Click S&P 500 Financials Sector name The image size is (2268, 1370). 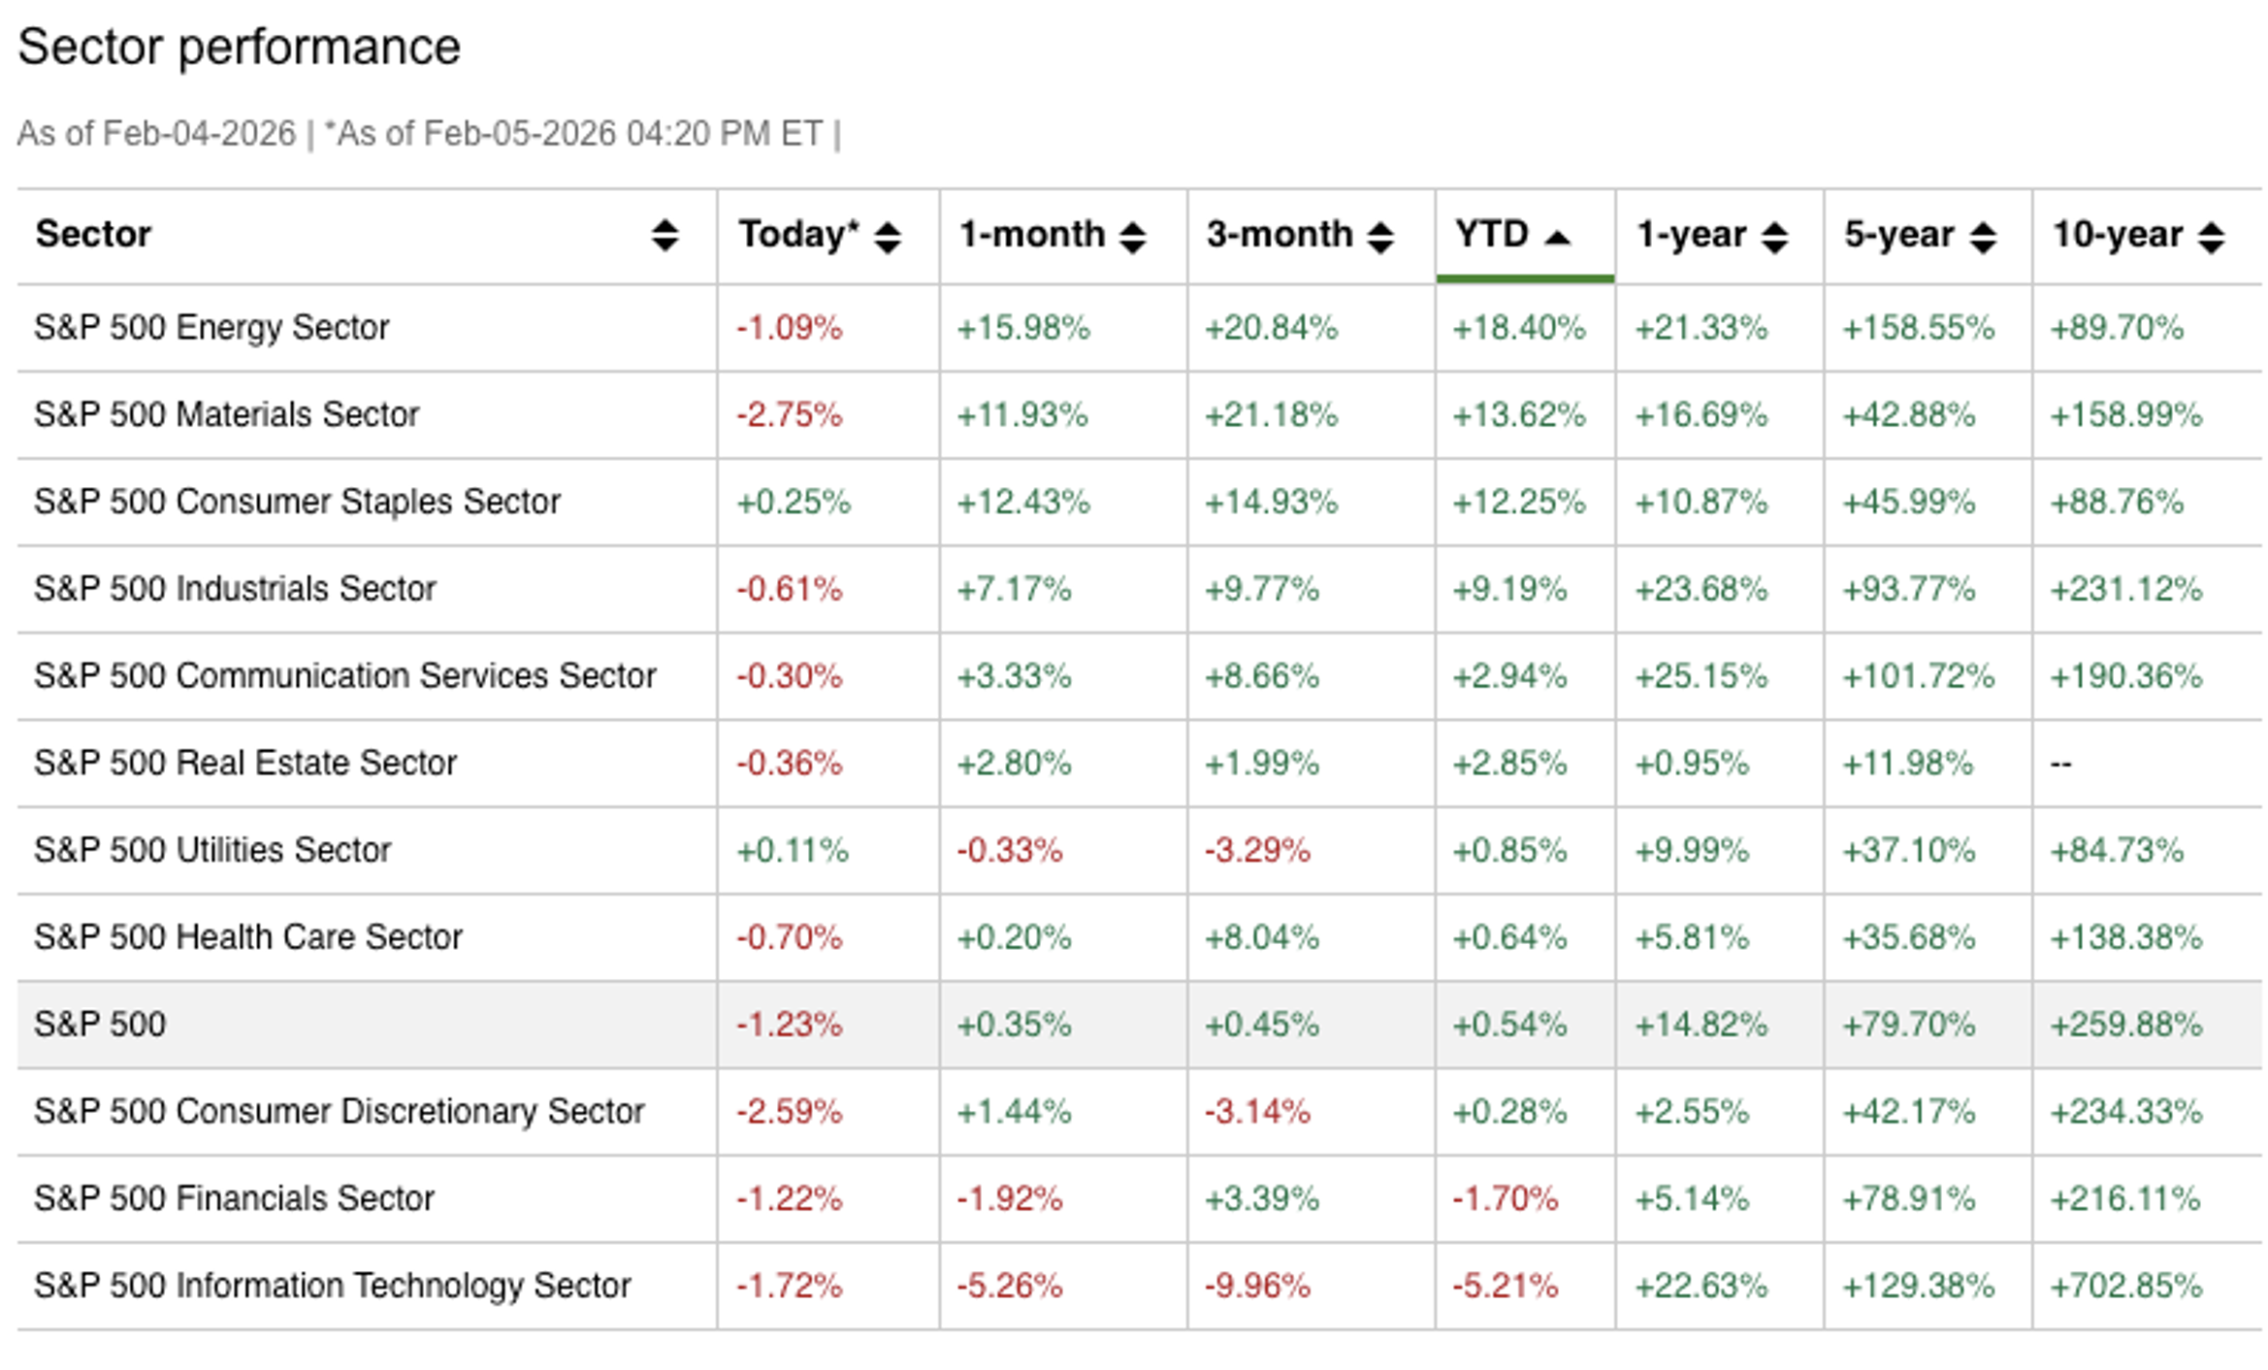234,1199
